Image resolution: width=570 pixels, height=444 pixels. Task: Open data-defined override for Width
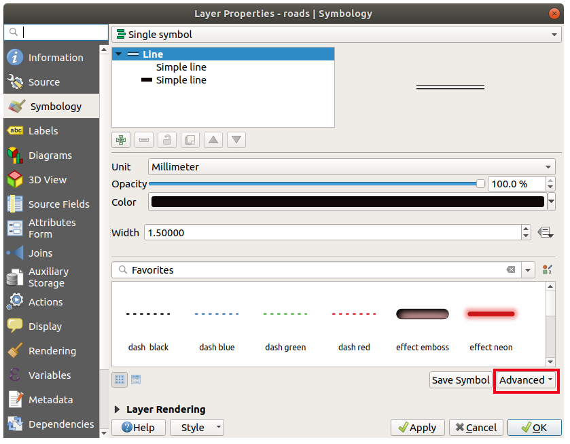pos(545,232)
